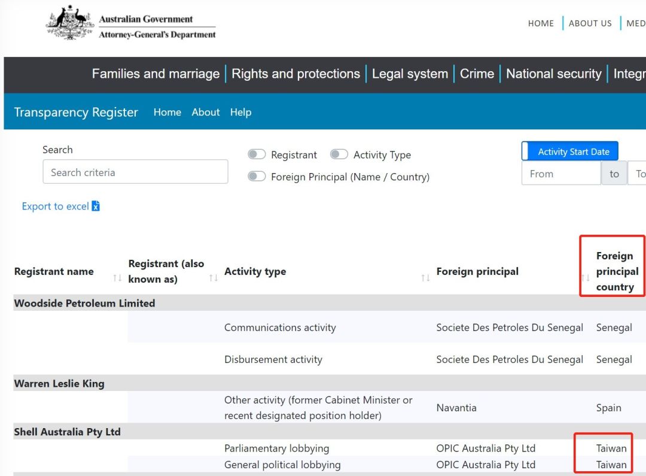The width and height of the screenshot is (646, 476).
Task: Click the Activity type column header
Action: 255,271
